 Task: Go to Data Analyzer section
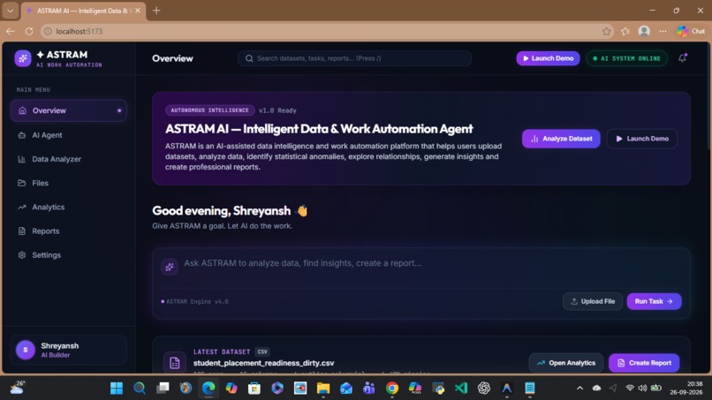pos(69,159)
